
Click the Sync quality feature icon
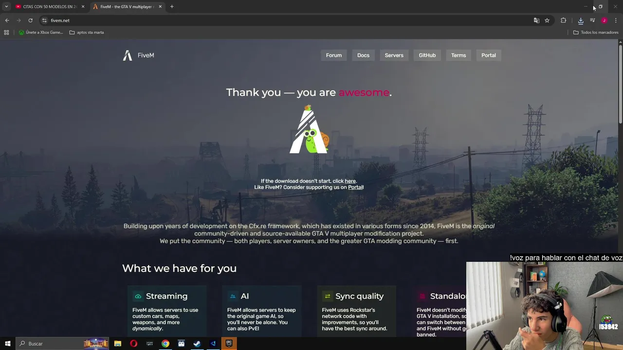(328, 296)
